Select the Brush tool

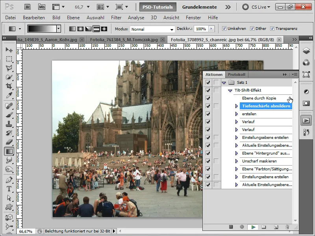[9, 115]
